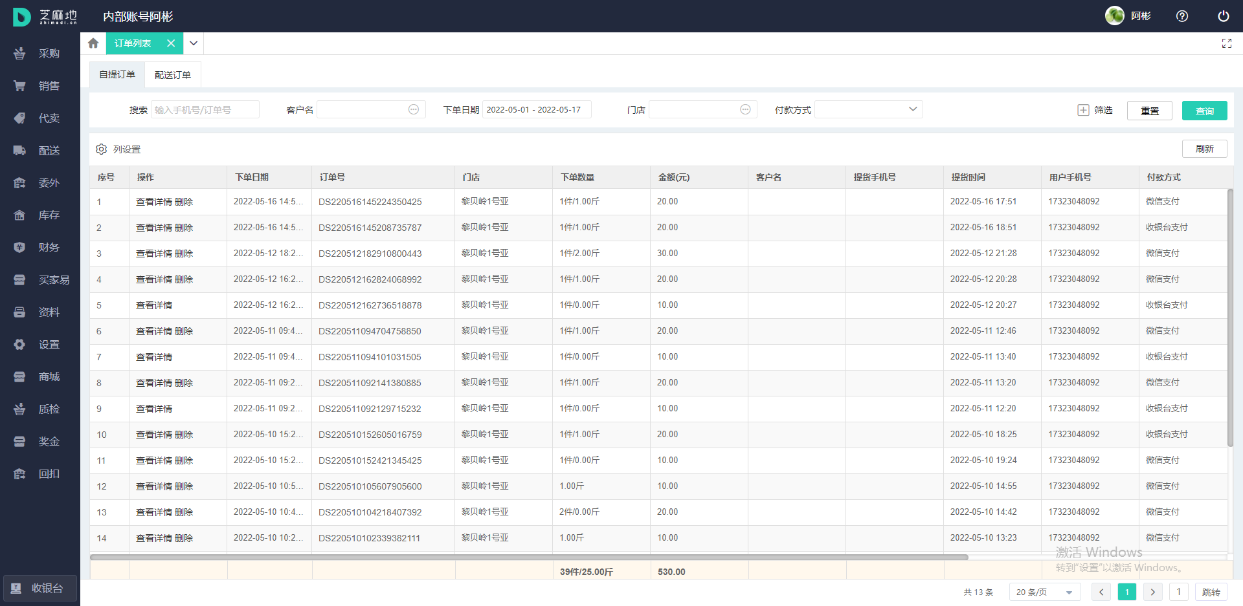Open the 下单日期 date range picker
This screenshot has width=1243, height=606.
pyautogui.click(x=537, y=109)
